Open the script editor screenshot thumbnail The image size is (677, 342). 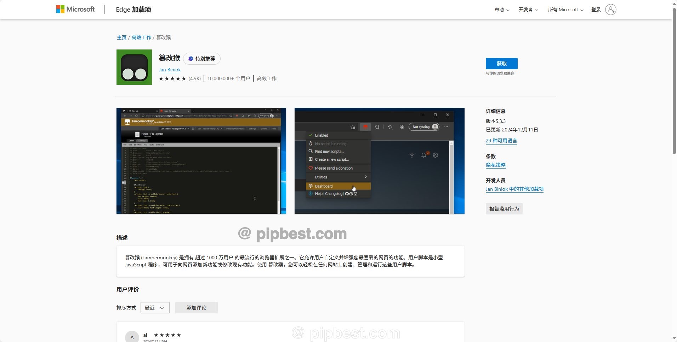click(201, 161)
